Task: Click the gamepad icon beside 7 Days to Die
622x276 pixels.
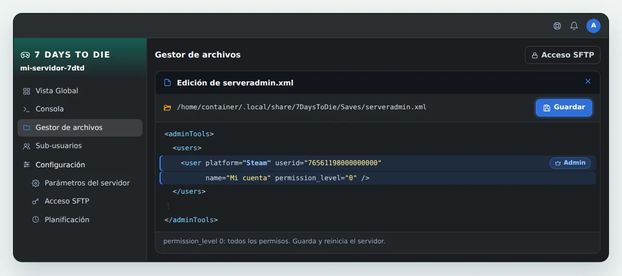Action: click(x=25, y=55)
